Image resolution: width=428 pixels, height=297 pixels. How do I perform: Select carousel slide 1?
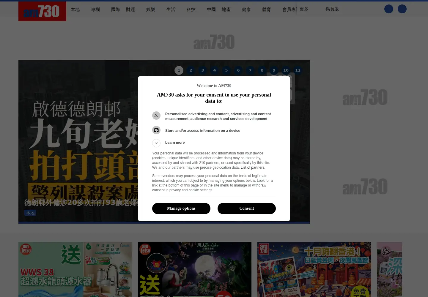tap(179, 70)
